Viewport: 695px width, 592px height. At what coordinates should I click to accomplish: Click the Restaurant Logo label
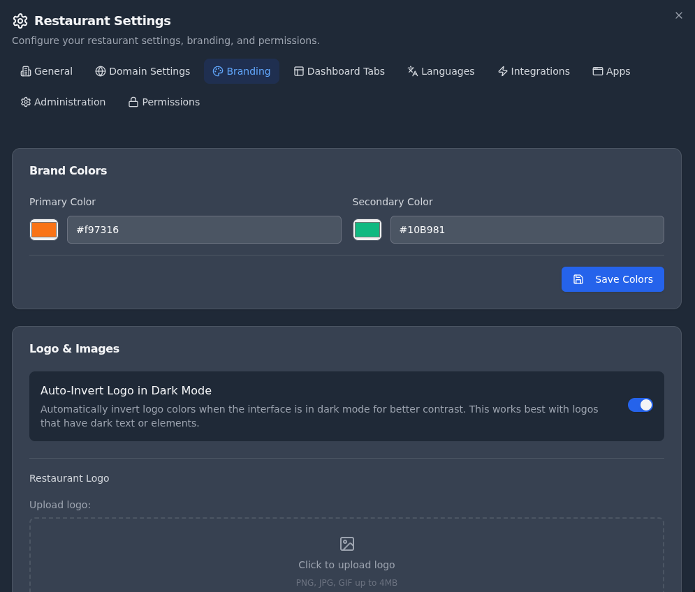pyautogui.click(x=69, y=479)
